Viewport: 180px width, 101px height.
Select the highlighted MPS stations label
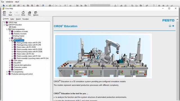[x=19, y=40]
